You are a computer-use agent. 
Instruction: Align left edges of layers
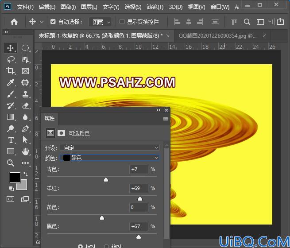coord(177,22)
